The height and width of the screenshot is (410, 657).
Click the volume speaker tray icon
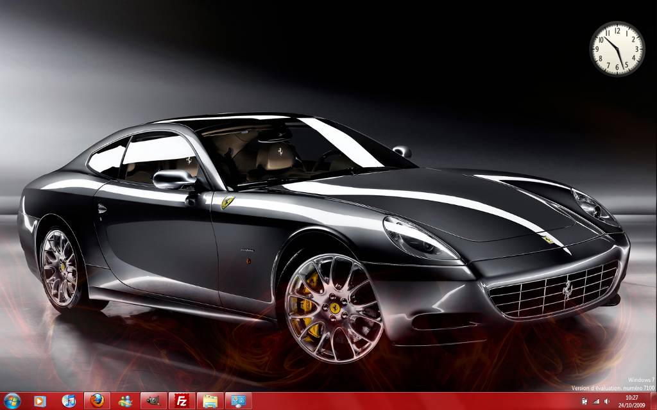pos(607,402)
